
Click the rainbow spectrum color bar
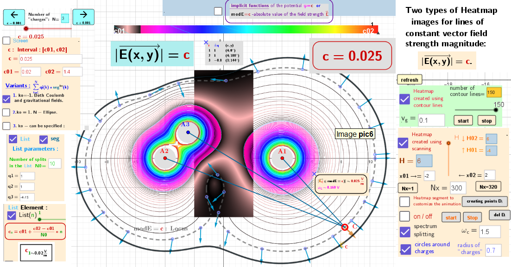(x=246, y=30)
